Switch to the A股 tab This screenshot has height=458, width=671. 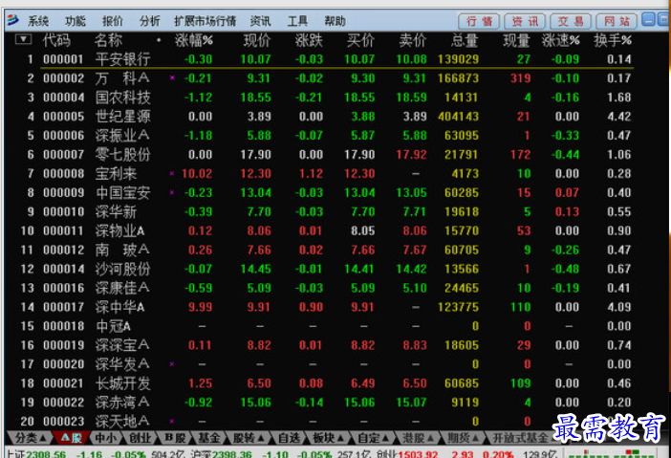pyautogui.click(x=72, y=438)
